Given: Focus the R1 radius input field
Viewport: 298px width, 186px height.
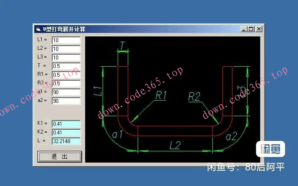Looking at the screenshot, I should tap(66, 75).
